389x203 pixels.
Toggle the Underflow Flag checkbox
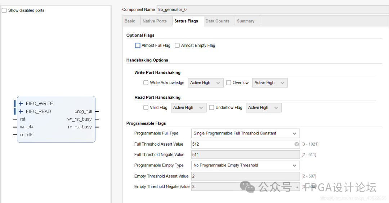[x=211, y=108]
